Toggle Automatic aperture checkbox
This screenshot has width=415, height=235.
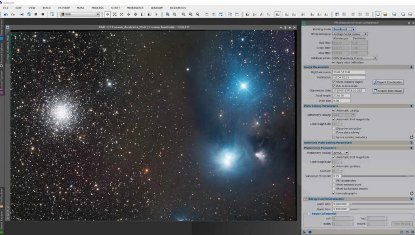pos(334,167)
